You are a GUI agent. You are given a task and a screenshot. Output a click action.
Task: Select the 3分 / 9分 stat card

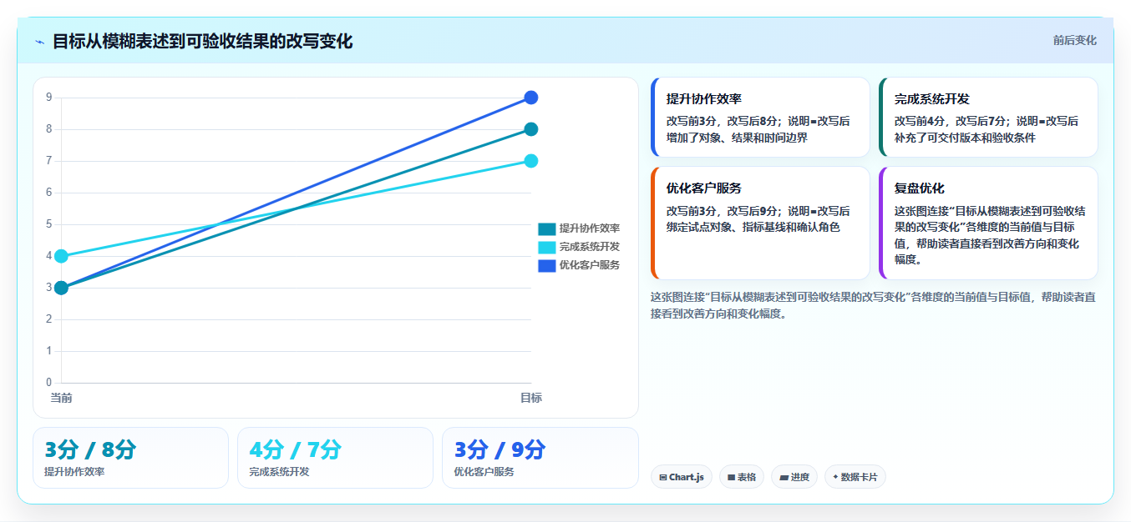coord(540,458)
